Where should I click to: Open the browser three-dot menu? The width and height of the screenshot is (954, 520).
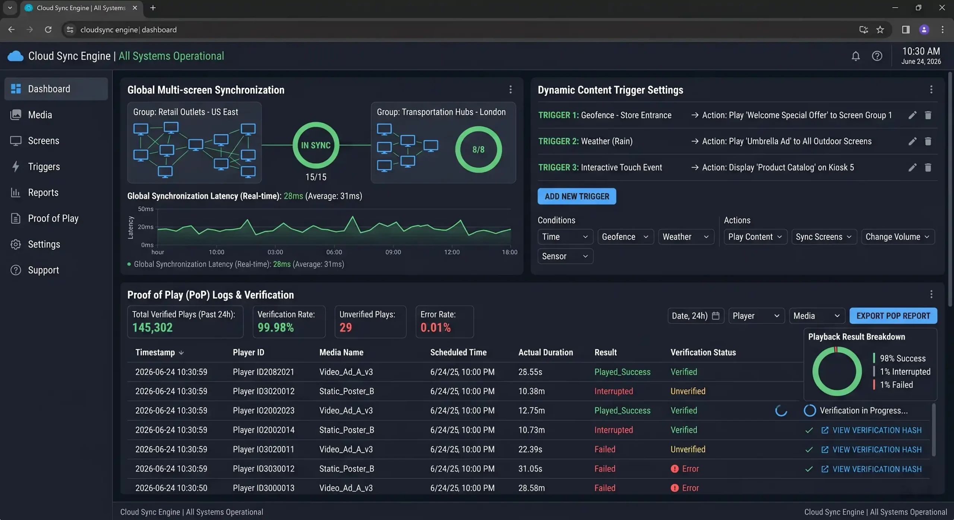[x=942, y=30]
